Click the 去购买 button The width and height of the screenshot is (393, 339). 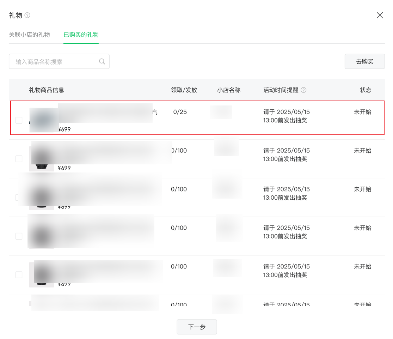tap(365, 61)
